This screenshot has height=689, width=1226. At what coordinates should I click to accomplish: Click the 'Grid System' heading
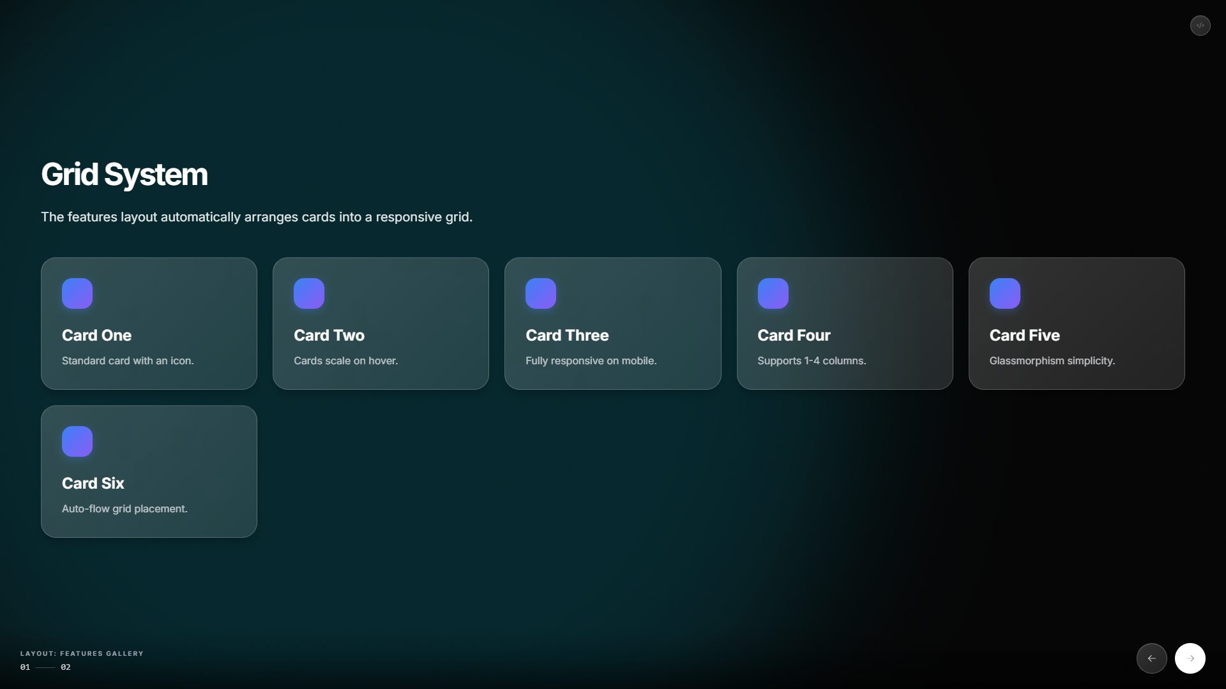(x=124, y=174)
